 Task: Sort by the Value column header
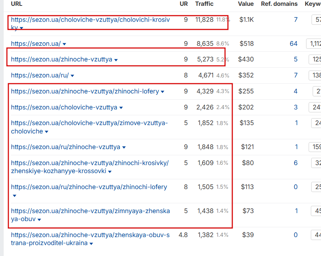pos(246,4)
